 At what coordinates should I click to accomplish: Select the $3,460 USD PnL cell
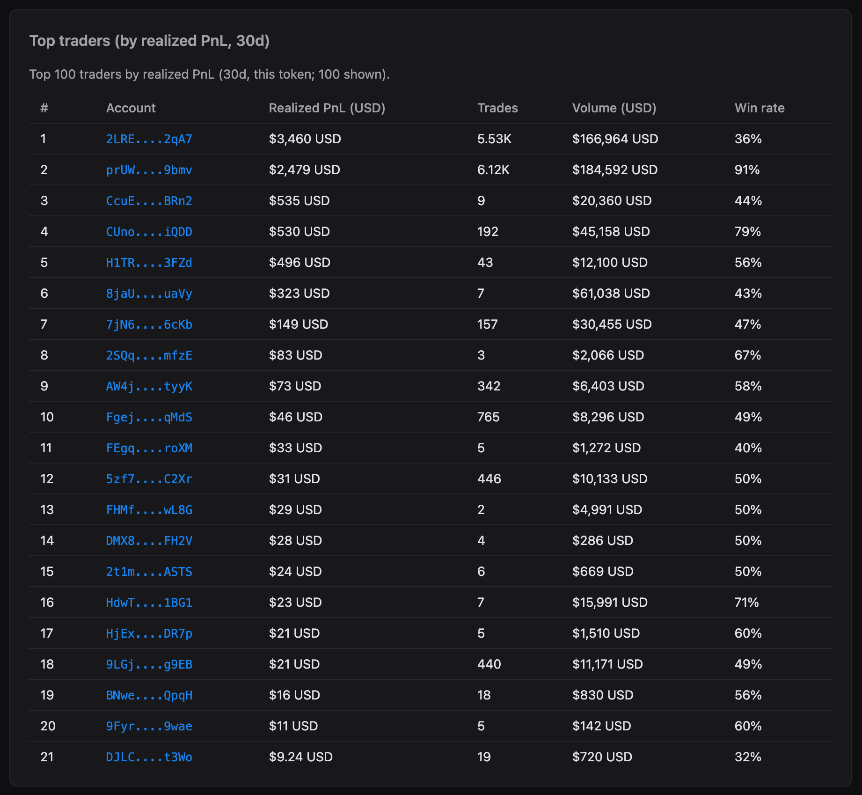pyautogui.click(x=305, y=139)
